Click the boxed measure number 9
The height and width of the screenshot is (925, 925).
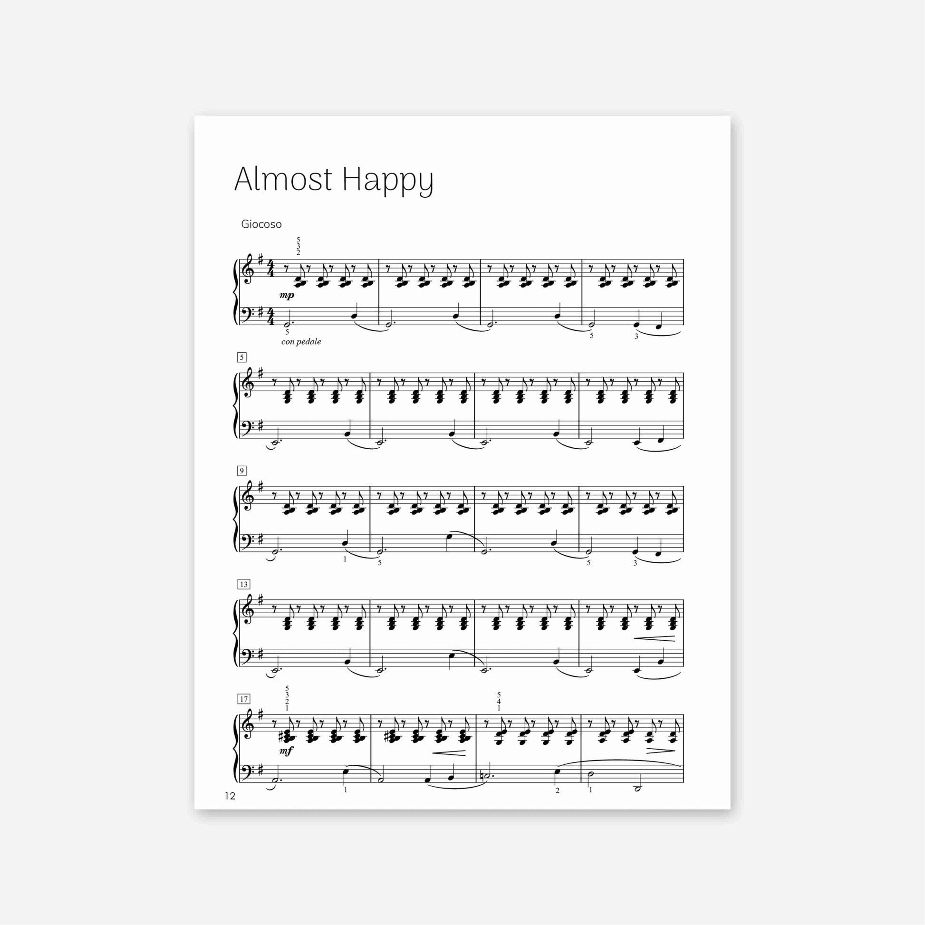242,471
